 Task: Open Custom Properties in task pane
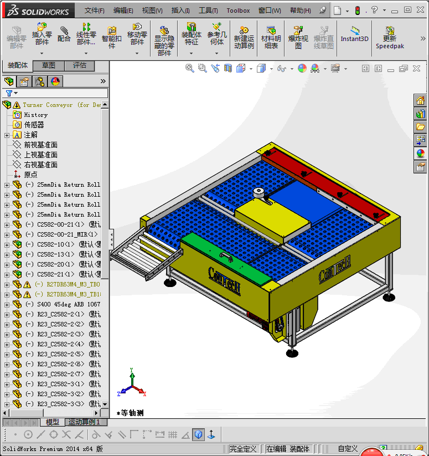coord(420,167)
